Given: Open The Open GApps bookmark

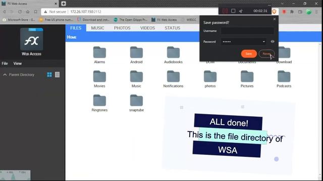Looking at the screenshot, I should [130, 20].
